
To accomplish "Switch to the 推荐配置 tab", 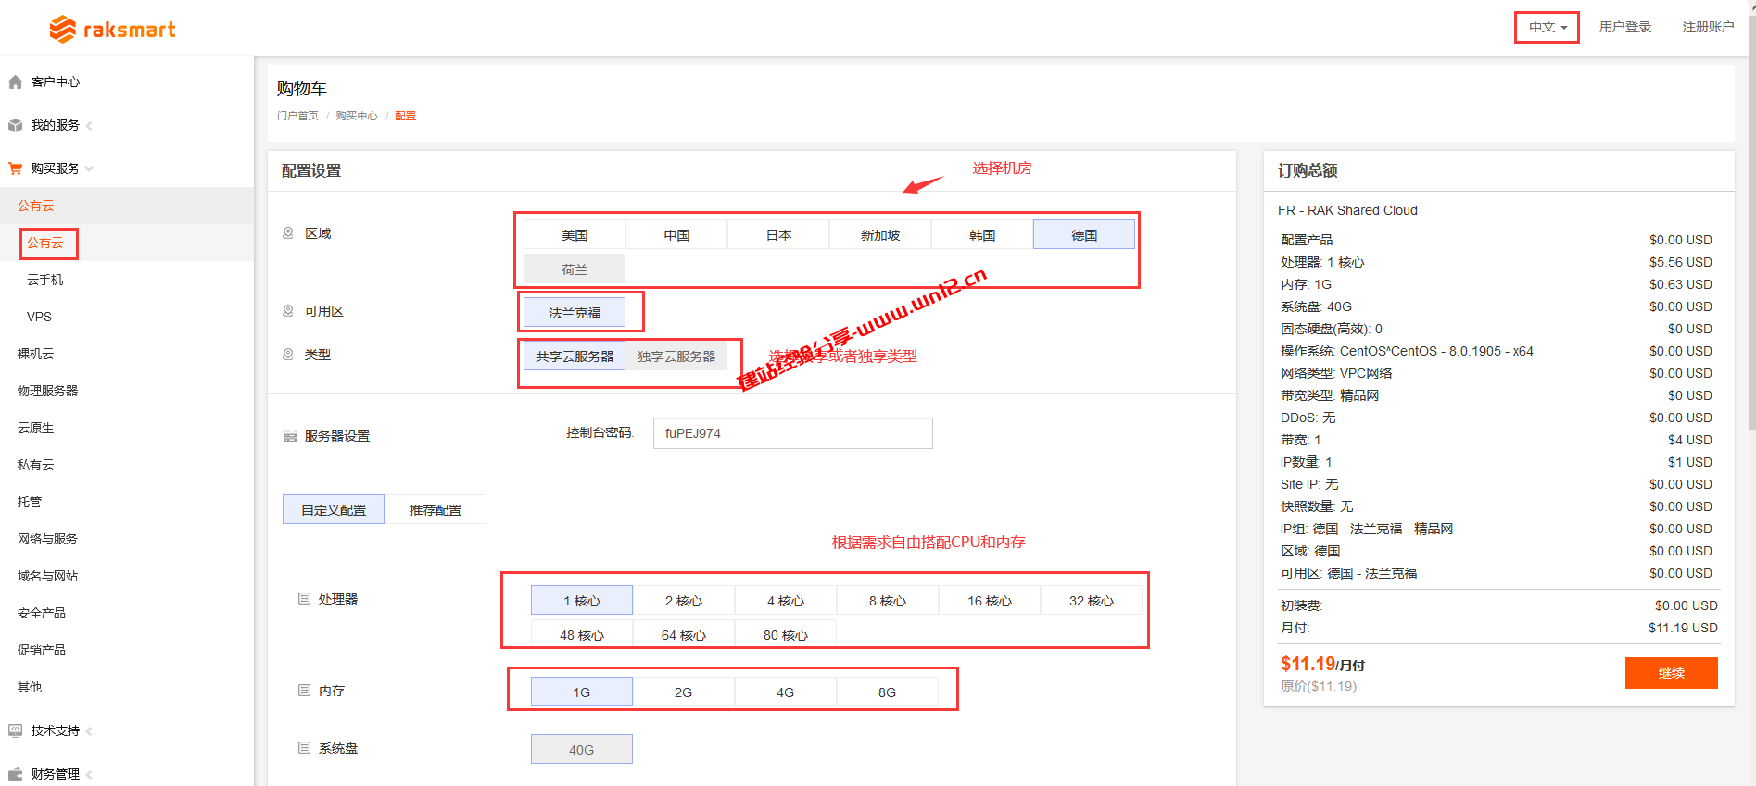I will [x=436, y=509].
